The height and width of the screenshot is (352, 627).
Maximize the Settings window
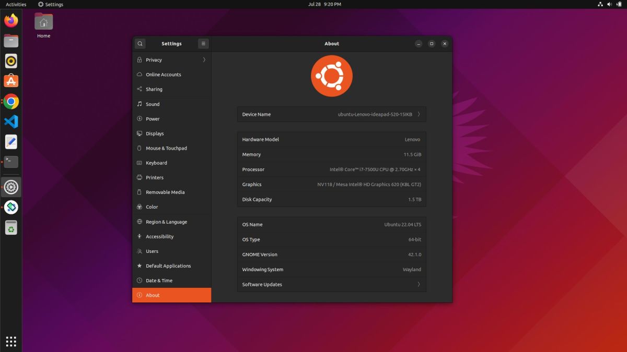pos(432,44)
